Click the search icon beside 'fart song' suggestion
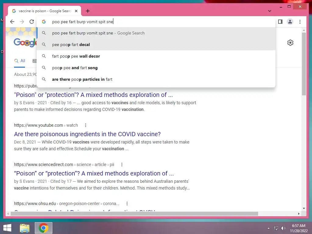Viewport: 312px width, 234px height. 44,68
